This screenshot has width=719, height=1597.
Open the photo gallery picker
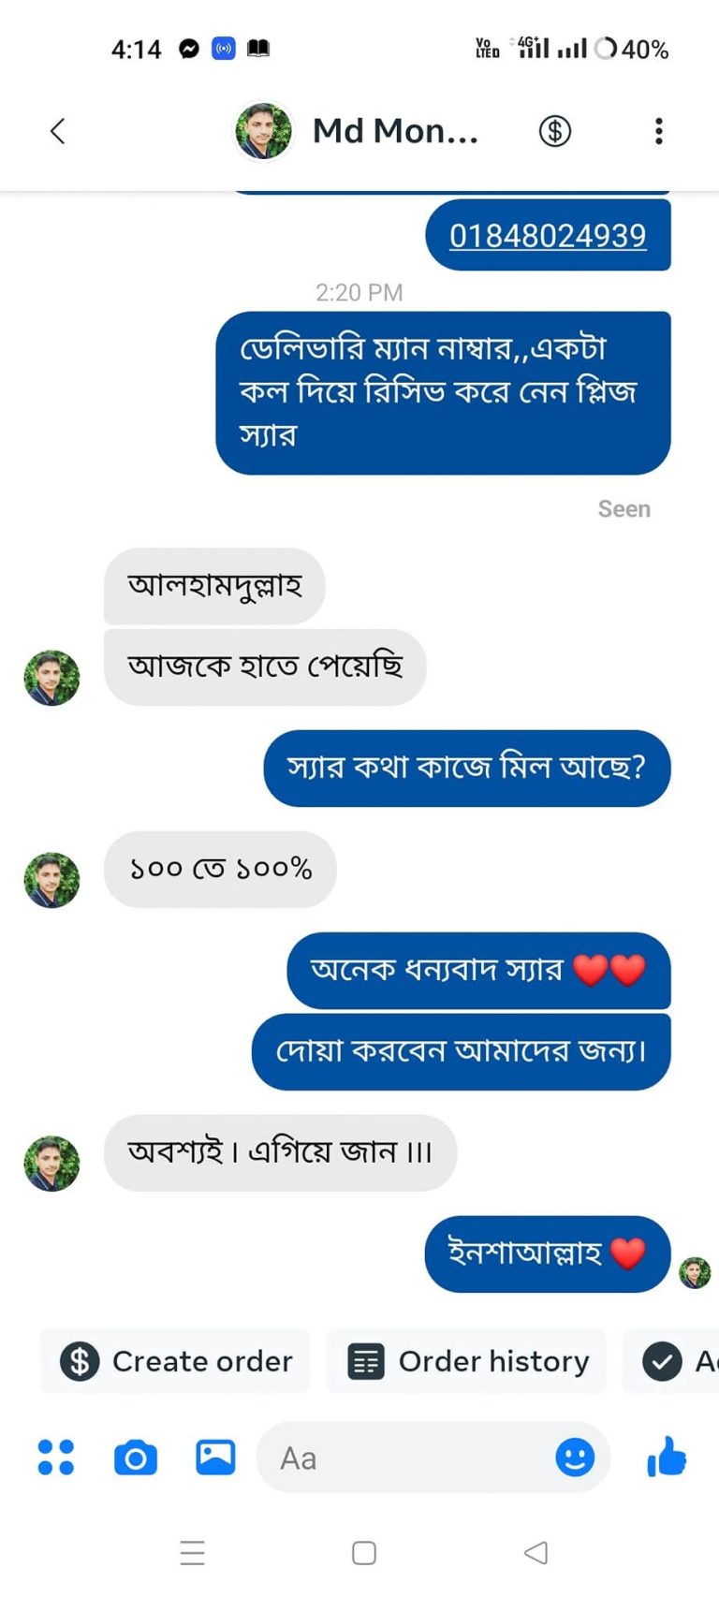[215, 1458]
